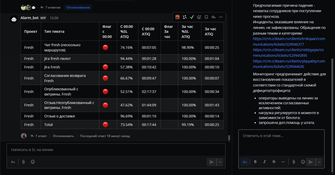Reply to the Alarm_bot message with the arrow icon
This screenshot has width=335, height=175.
214,17
